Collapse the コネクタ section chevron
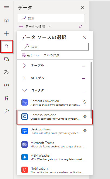The height and width of the screenshot is (179, 110). [x=25, y=90]
